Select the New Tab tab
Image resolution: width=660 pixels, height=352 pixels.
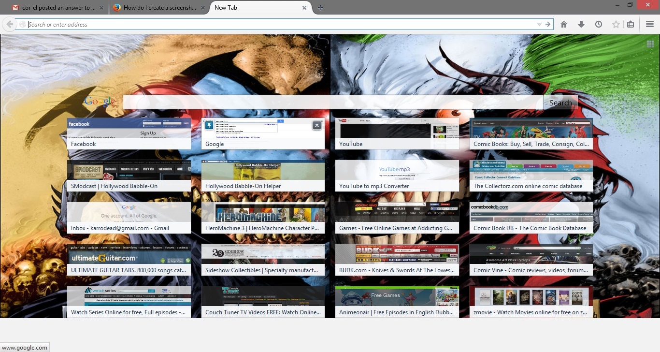click(260, 8)
